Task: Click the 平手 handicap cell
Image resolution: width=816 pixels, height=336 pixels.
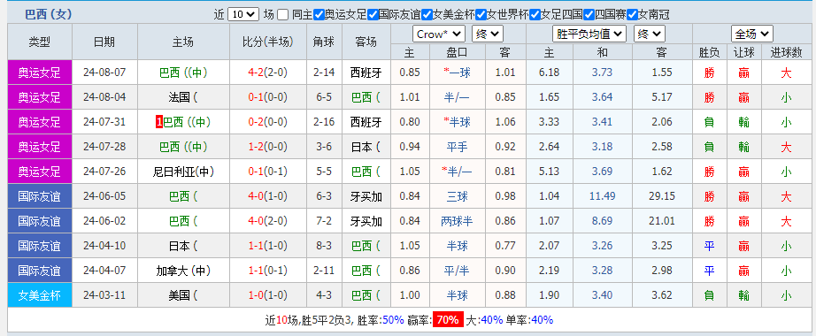Action: 458,147
